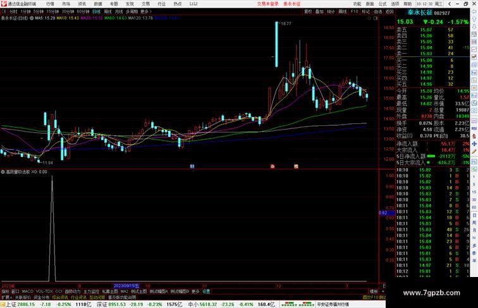Open the 综合资讯 tab

coord(60,297)
